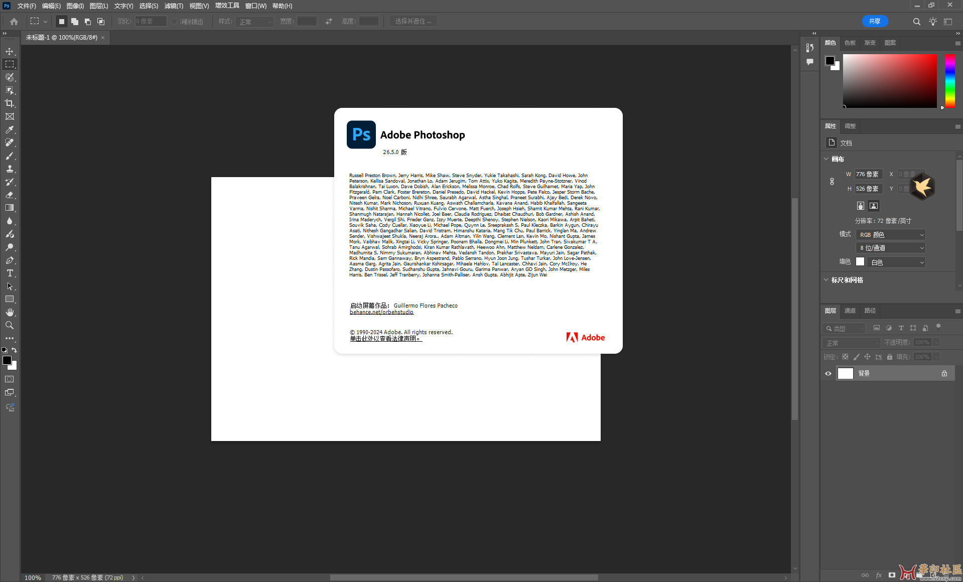This screenshot has height=582, width=963.
Task: Open the 文件(F) menu
Action: (27, 6)
